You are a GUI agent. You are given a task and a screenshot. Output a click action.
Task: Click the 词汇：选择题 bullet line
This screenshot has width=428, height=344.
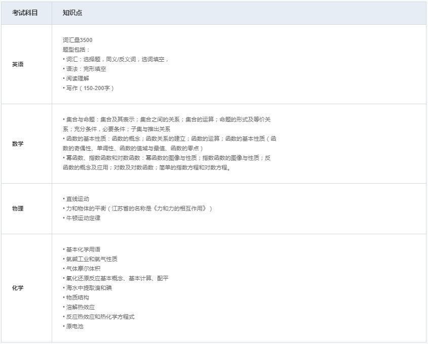(x=115, y=59)
